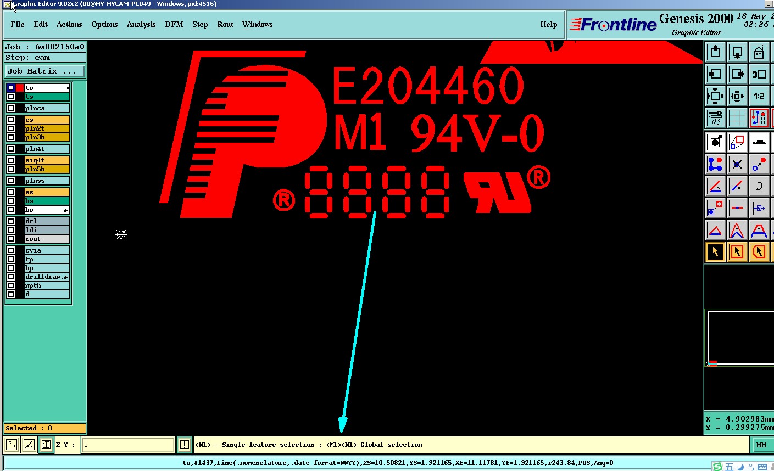Click the dimension spacing arrows icon
Viewport: 774px width, 471px height.
(x=759, y=208)
